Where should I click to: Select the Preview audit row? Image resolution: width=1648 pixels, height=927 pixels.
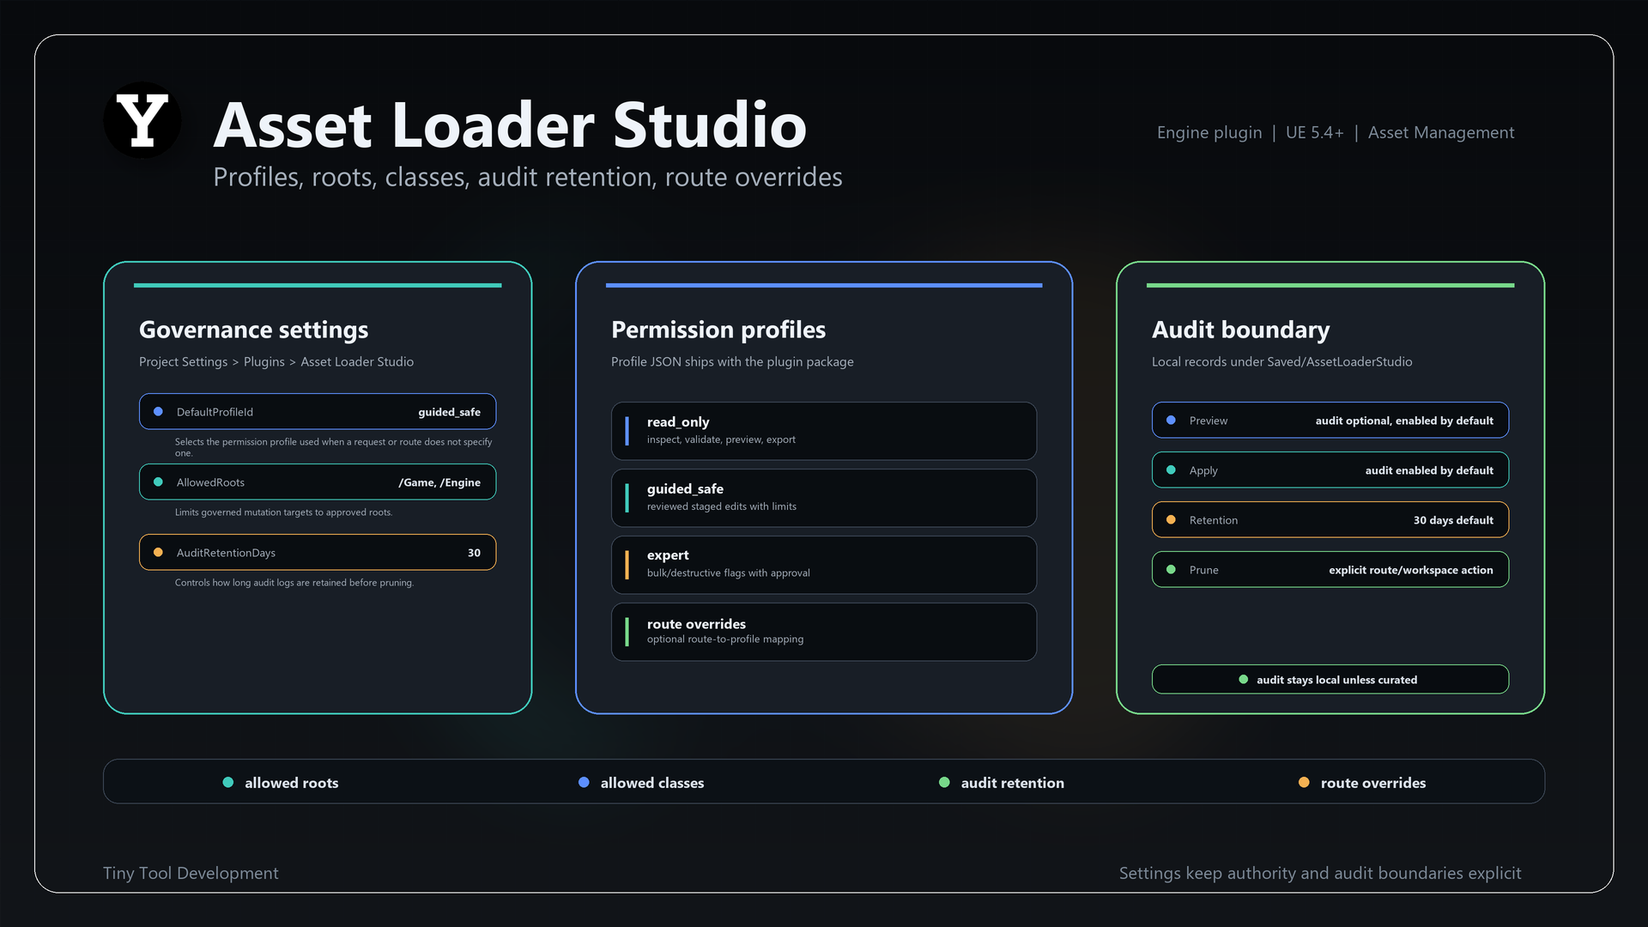coord(1330,421)
